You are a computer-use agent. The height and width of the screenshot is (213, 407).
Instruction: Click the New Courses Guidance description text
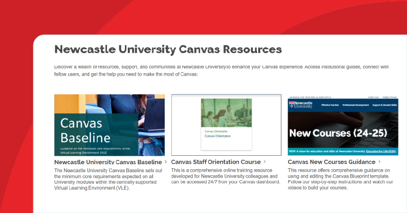point(340,179)
